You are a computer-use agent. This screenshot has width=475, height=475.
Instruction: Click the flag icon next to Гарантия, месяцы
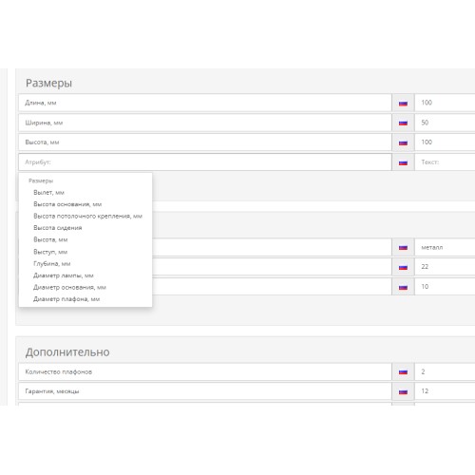[x=403, y=392]
